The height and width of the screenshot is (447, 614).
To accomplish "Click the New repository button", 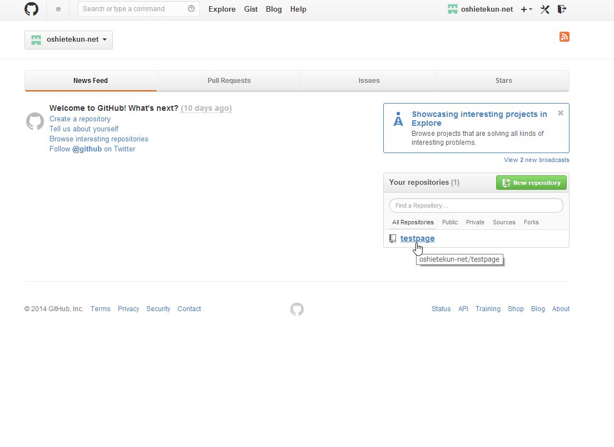I will (x=531, y=183).
